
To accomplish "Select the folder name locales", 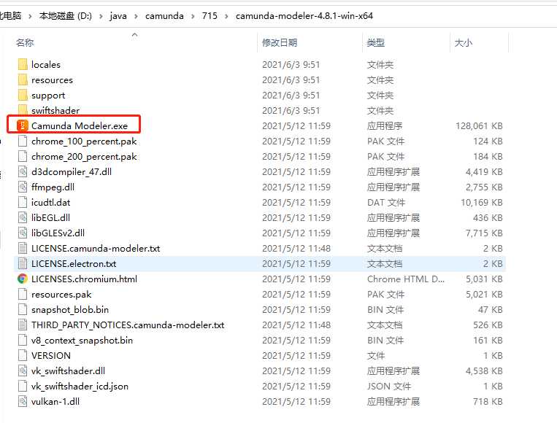I will pos(46,65).
